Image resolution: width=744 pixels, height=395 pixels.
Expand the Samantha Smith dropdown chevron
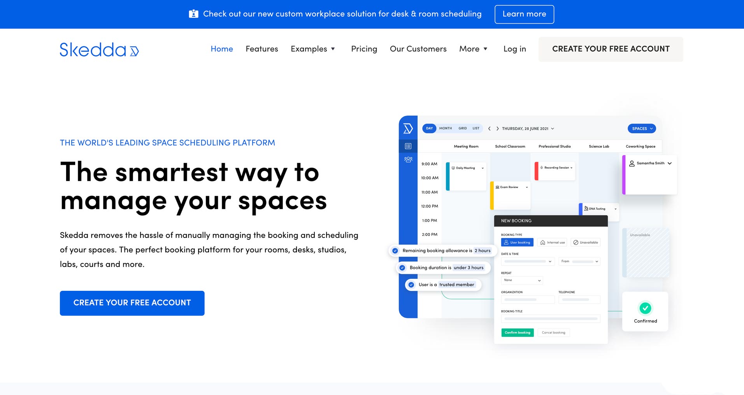670,163
